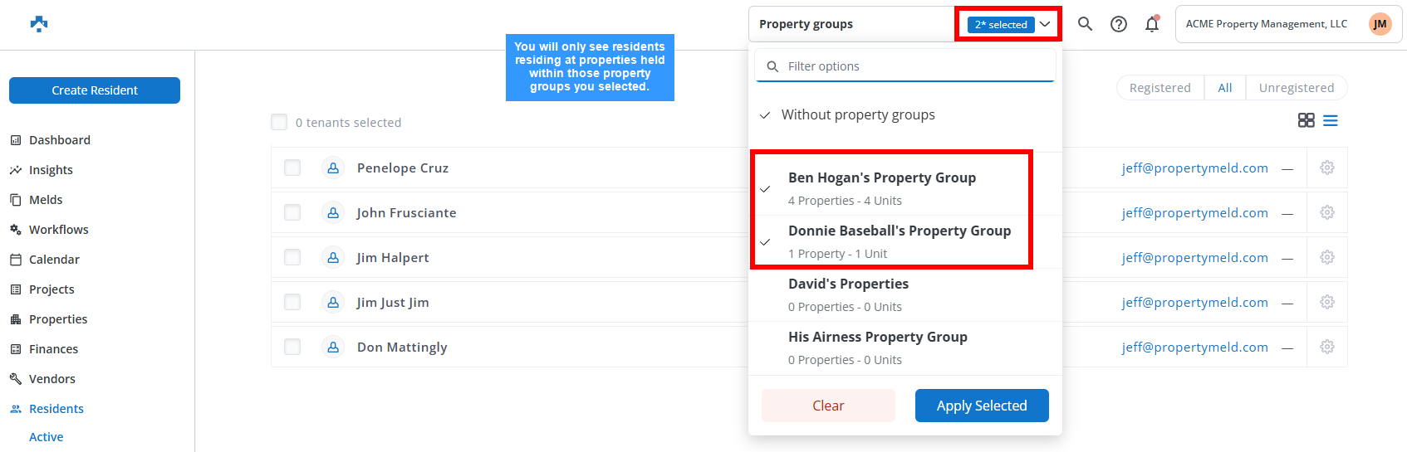The height and width of the screenshot is (452, 1407).
Task: Open settings gear for Don Mattingly
Action: click(x=1327, y=347)
